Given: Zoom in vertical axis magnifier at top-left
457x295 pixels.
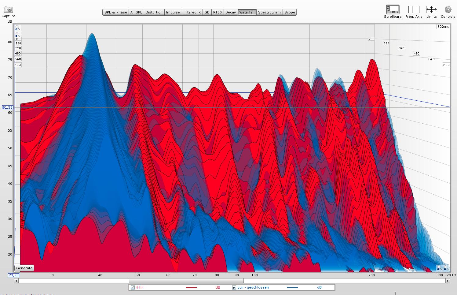Looking at the screenshot, I should click(x=17, y=28).
